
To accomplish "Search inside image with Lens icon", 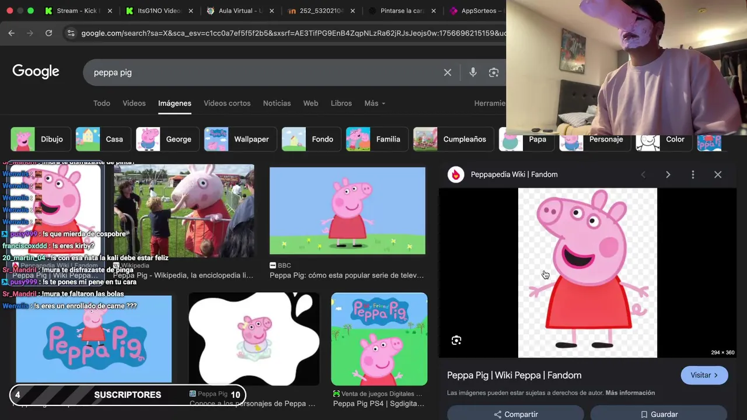I will pos(456,340).
